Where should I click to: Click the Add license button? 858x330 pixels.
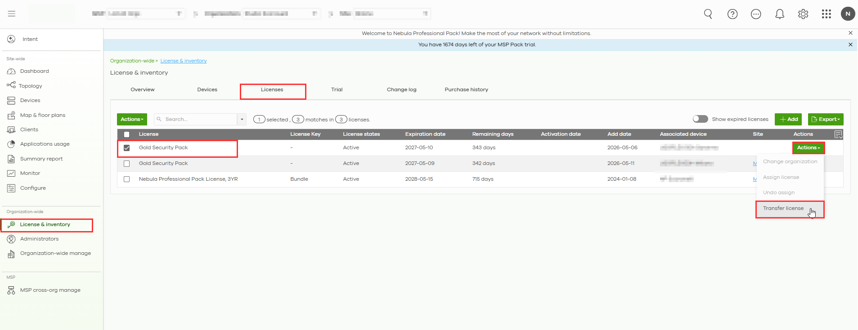click(x=788, y=119)
